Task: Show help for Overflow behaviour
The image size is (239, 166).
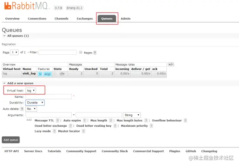Action: (185, 121)
